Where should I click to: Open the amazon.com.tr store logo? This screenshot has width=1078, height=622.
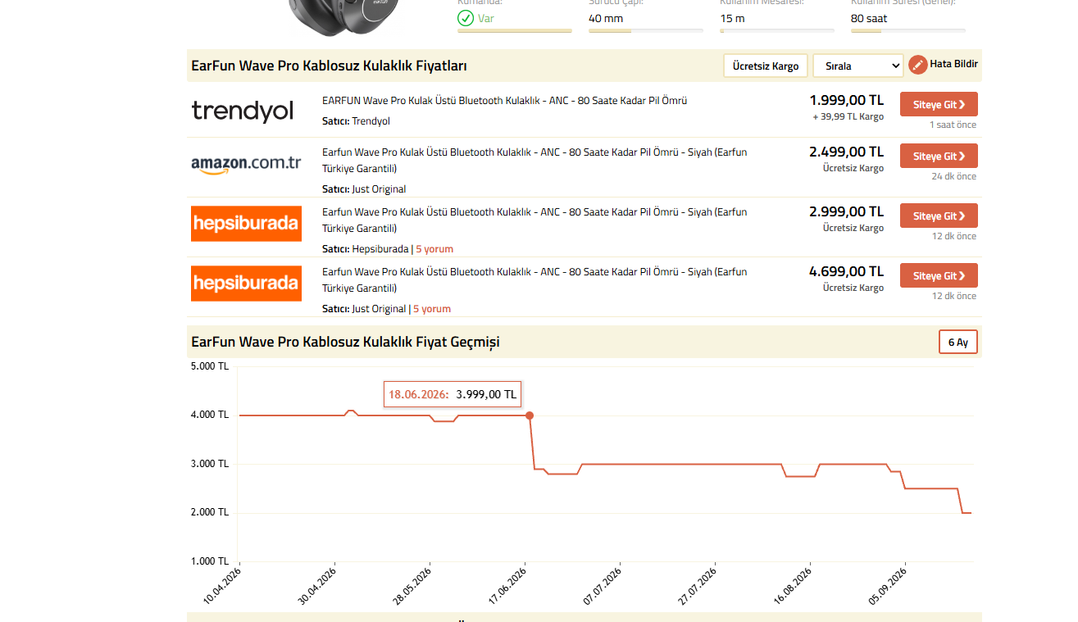point(246,164)
